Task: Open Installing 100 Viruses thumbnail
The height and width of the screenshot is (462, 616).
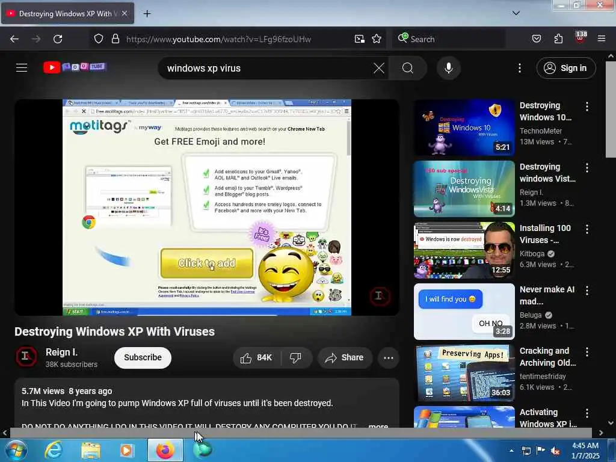Action: 464,250
